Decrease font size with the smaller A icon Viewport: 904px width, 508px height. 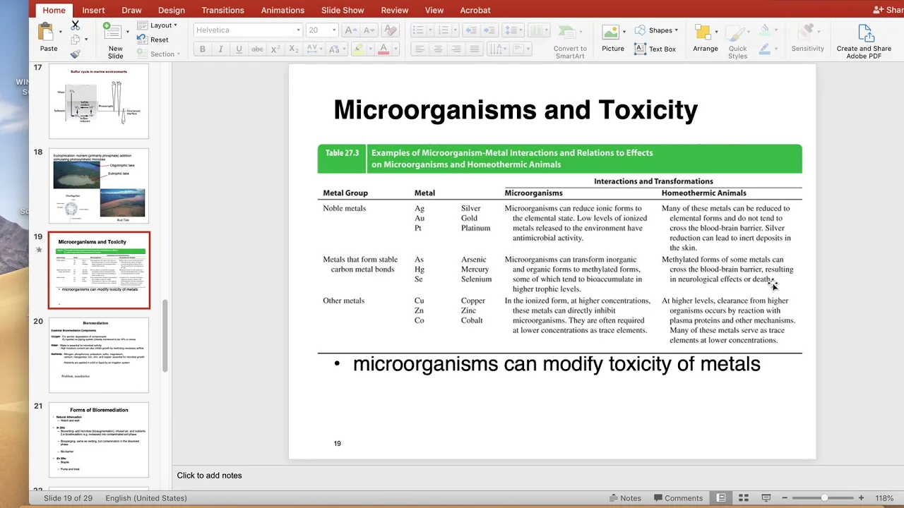[367, 30]
